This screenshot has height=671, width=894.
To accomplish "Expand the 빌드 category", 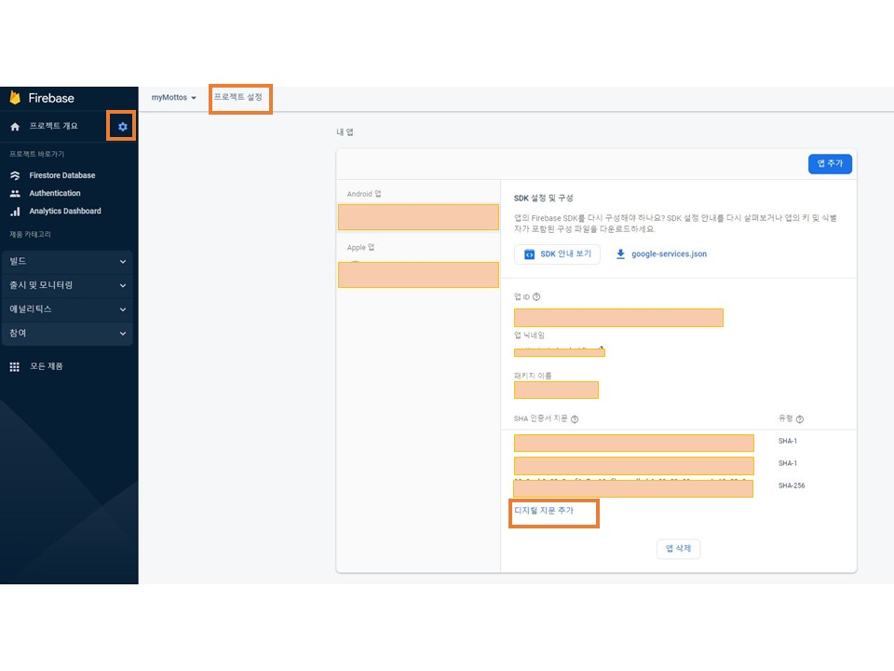I will click(x=67, y=261).
